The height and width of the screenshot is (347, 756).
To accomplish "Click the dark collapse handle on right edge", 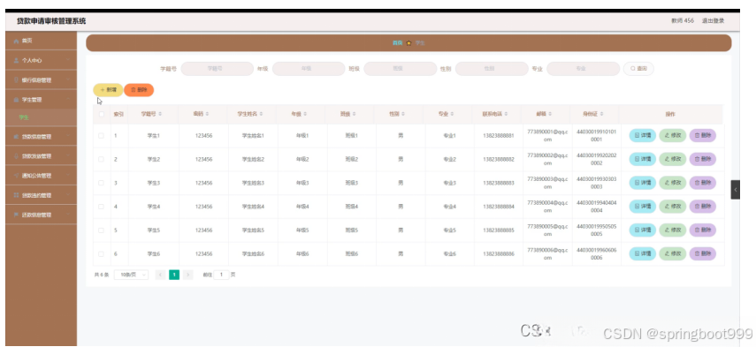I will [736, 190].
